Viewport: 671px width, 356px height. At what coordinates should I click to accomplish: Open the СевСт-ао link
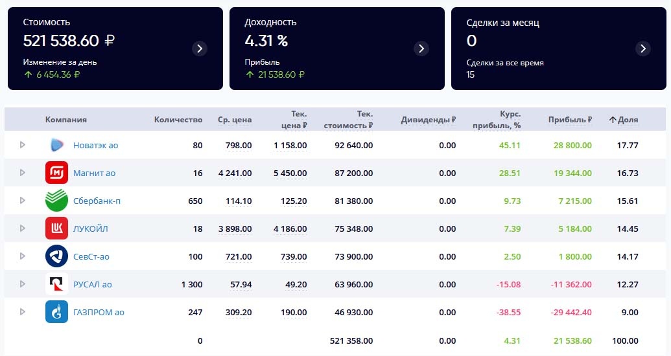[x=91, y=256]
